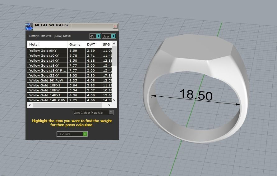
Task: Select the White Gold:9K PdW row
Action: pos(70,80)
